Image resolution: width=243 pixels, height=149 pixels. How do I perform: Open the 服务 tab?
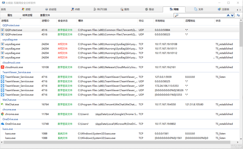point(125,9)
